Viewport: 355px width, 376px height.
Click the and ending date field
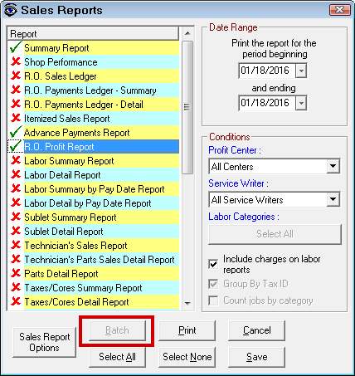click(x=267, y=103)
